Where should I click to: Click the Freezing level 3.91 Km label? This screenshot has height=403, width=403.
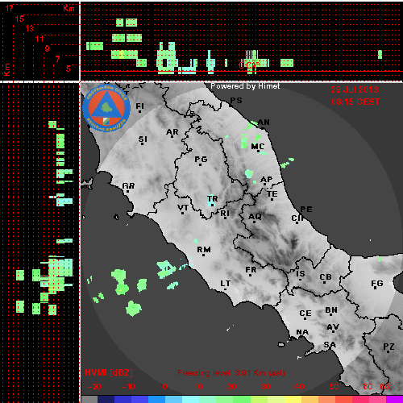coord(231,373)
